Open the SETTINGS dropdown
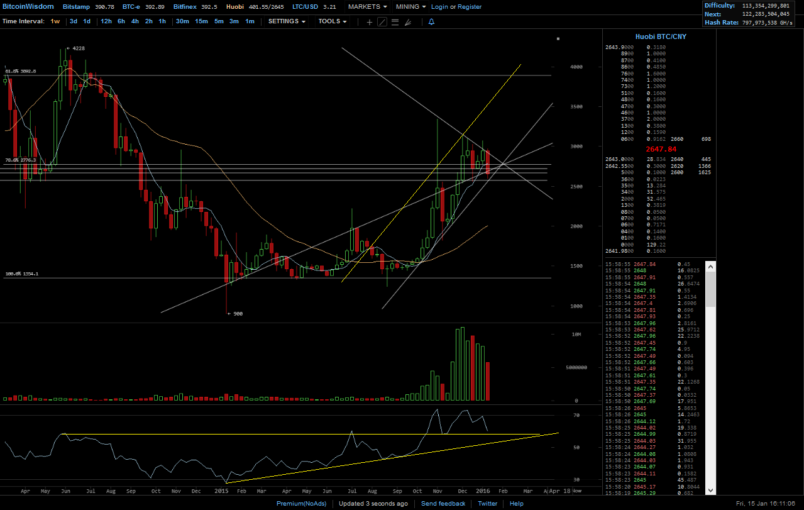This screenshot has height=510, width=804. (287, 21)
